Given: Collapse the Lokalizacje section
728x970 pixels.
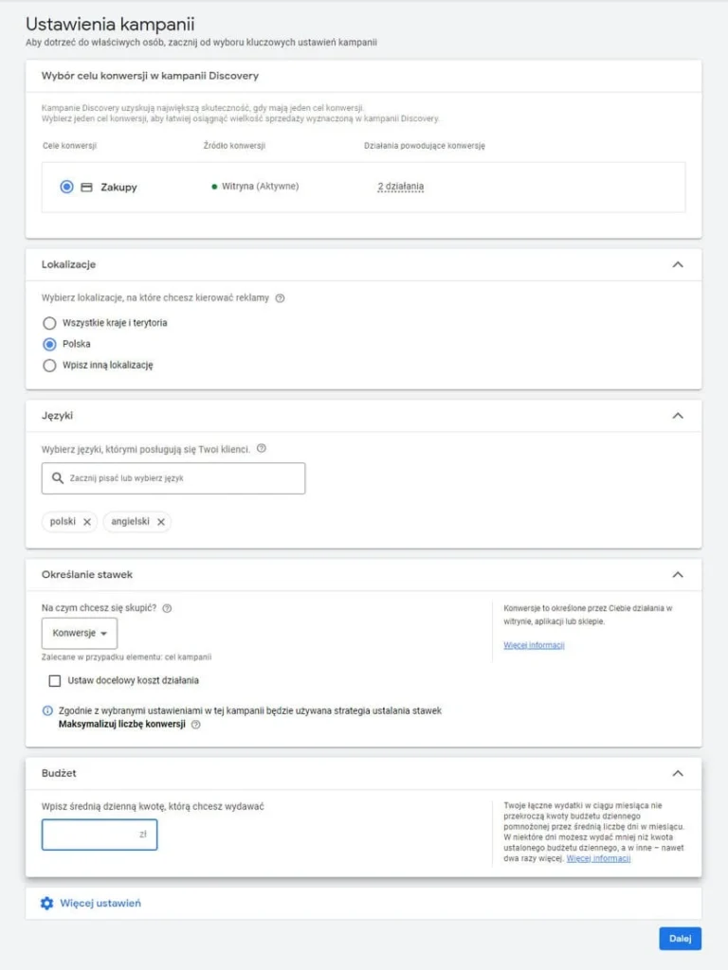Looking at the screenshot, I should click(x=677, y=264).
